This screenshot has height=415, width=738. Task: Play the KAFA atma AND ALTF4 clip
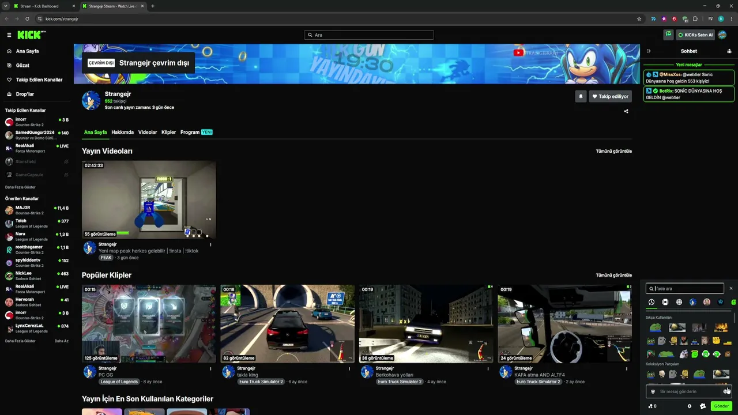pos(564,323)
